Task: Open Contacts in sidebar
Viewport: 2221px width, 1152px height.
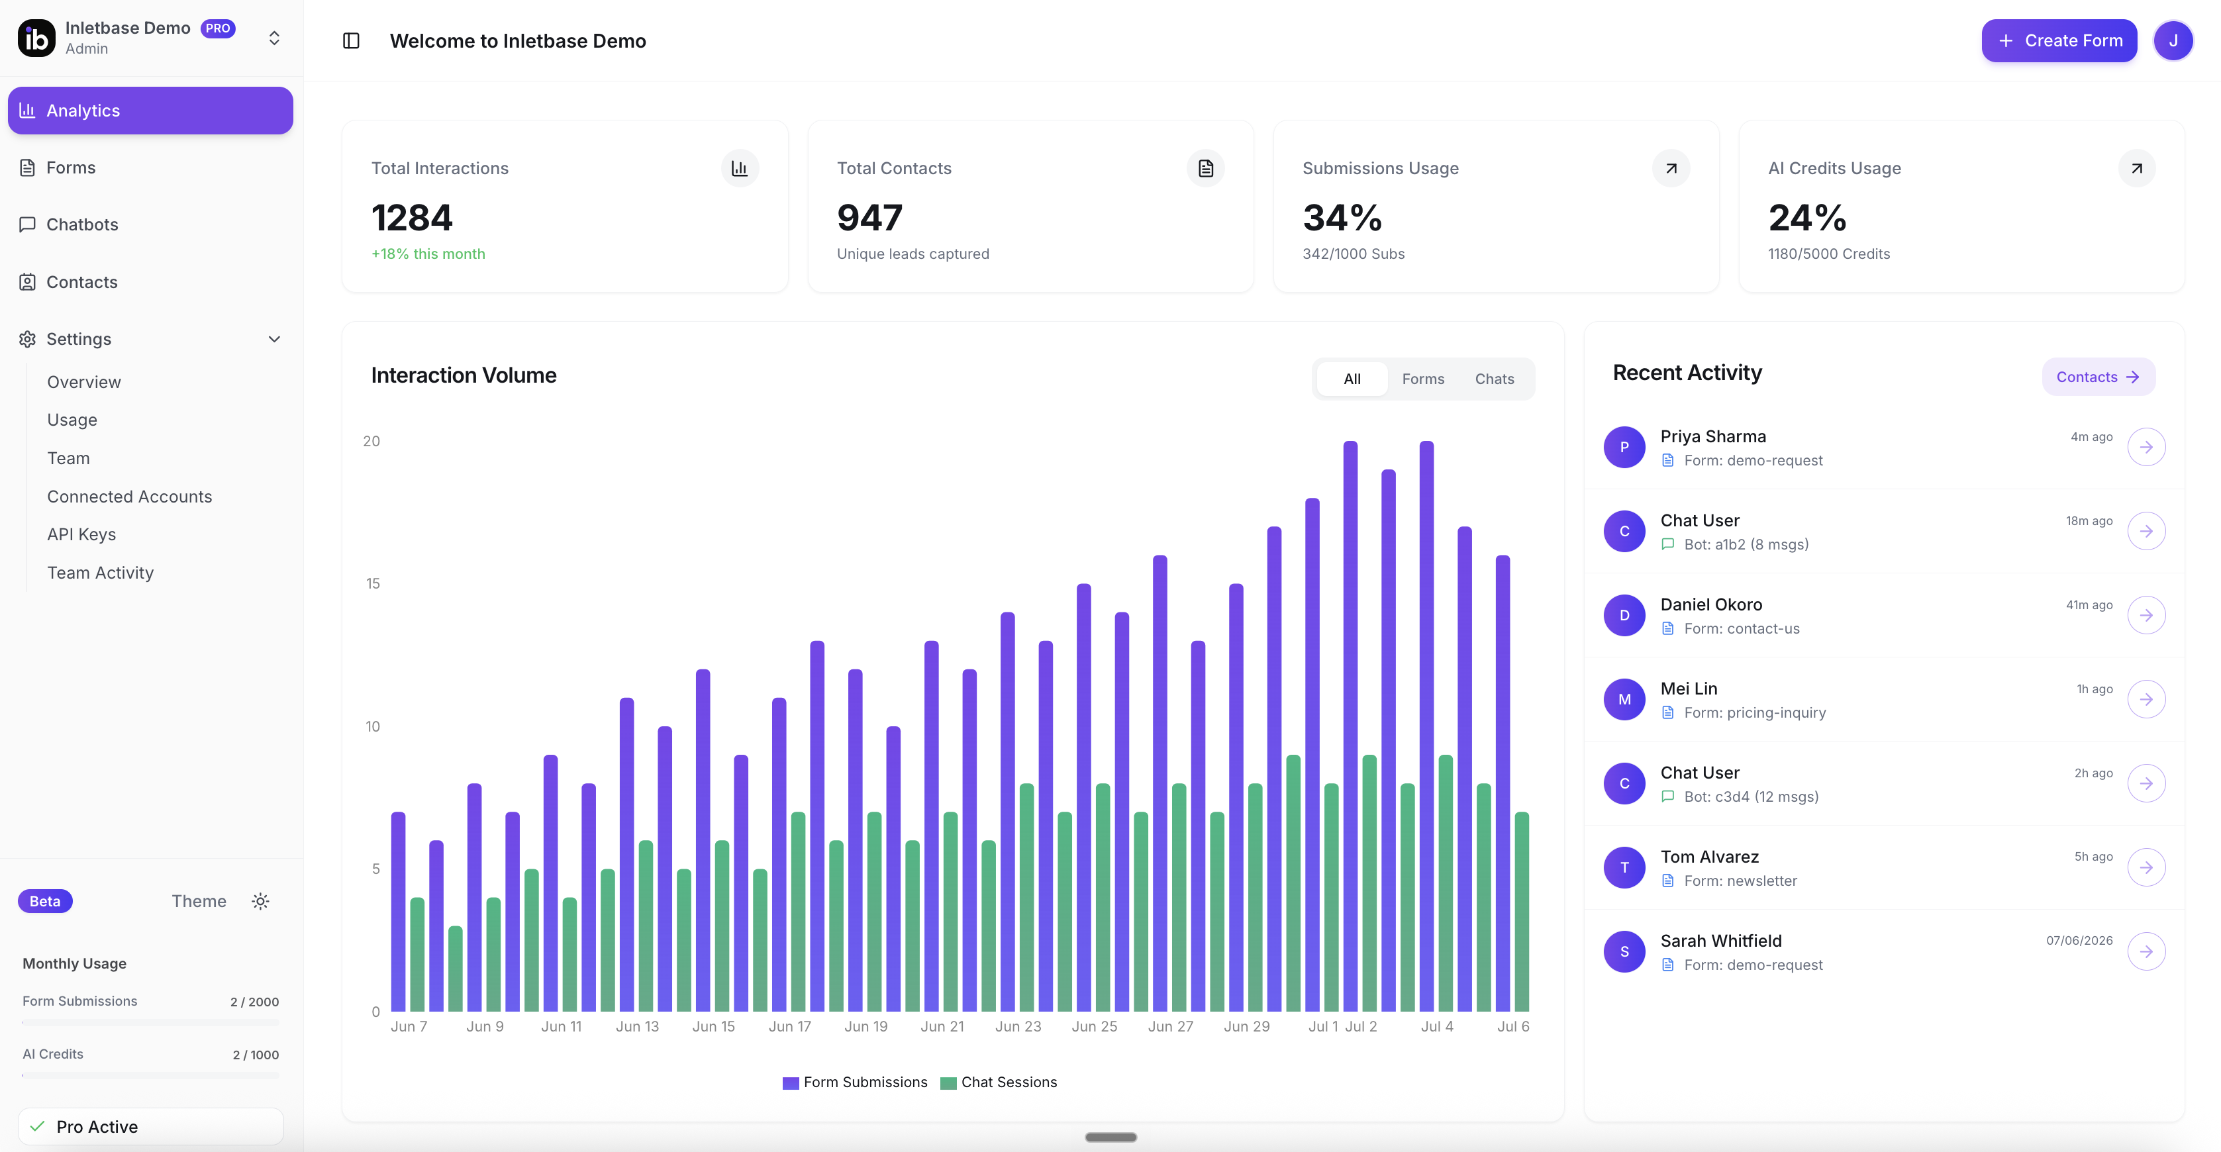Action: click(x=150, y=282)
